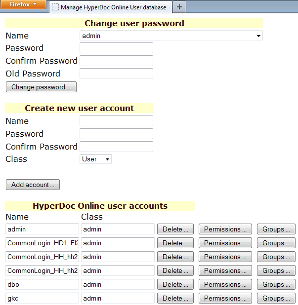
Task: Open Permissions for the dbo account
Action: pyautogui.click(x=225, y=284)
